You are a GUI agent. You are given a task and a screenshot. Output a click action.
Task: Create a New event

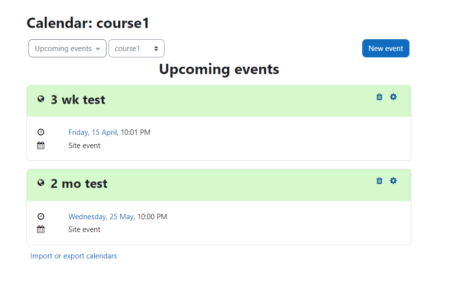click(x=385, y=49)
